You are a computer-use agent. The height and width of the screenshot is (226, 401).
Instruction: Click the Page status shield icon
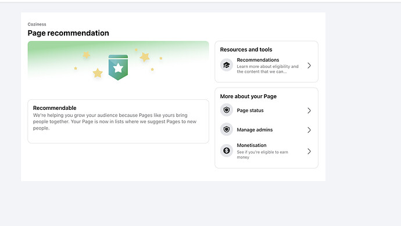[x=226, y=110]
